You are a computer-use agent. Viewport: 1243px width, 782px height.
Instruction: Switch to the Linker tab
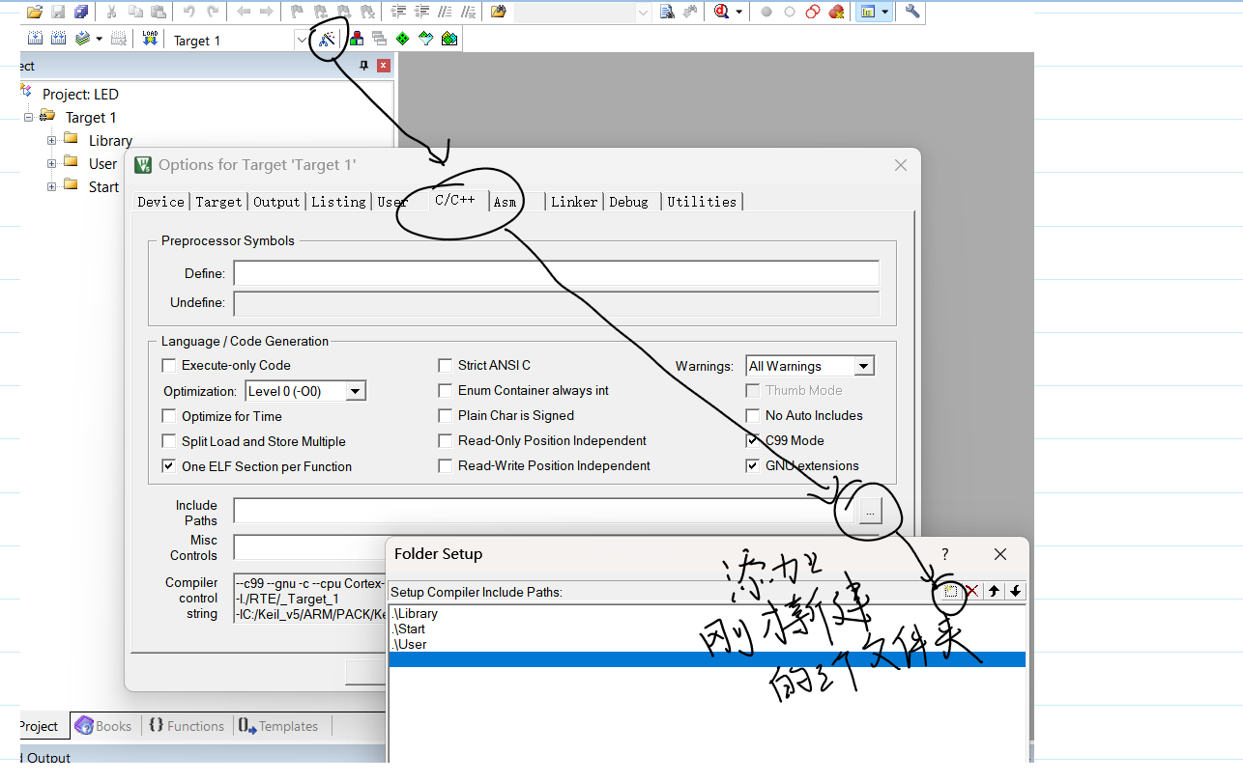coord(574,202)
